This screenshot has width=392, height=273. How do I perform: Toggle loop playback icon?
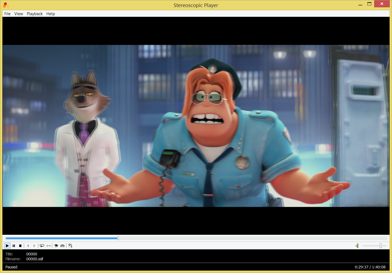coord(42,246)
